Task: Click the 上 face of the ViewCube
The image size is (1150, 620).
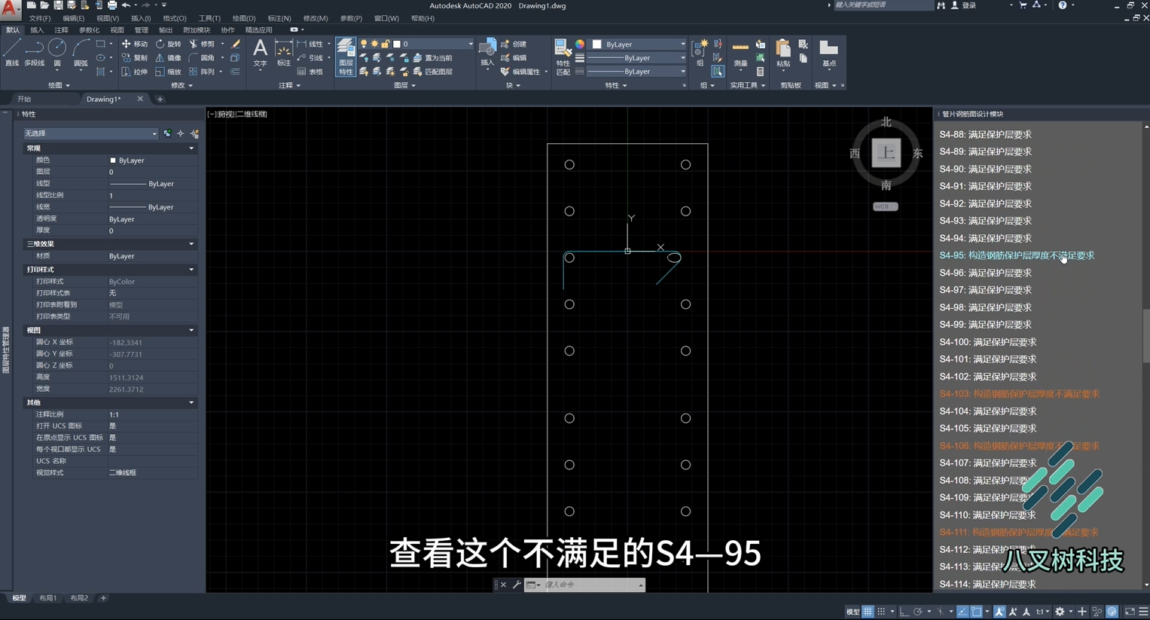Action: point(886,153)
